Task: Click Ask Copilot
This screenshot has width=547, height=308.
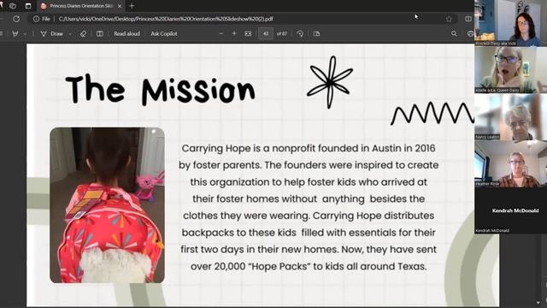Action: [x=163, y=33]
